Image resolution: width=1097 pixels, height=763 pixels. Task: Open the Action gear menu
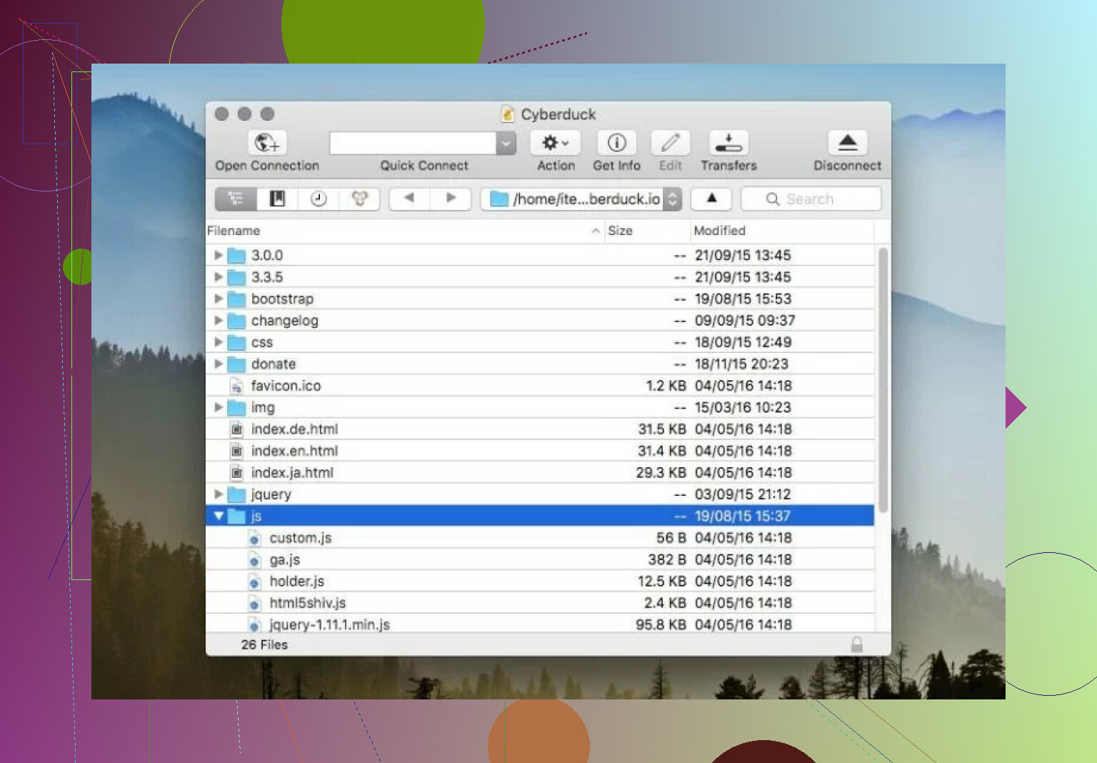click(x=555, y=143)
